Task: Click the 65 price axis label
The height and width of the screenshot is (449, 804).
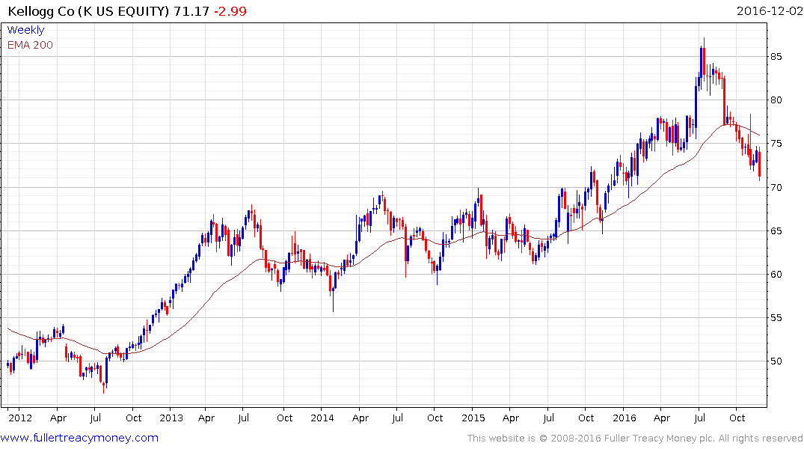Action: (x=776, y=231)
